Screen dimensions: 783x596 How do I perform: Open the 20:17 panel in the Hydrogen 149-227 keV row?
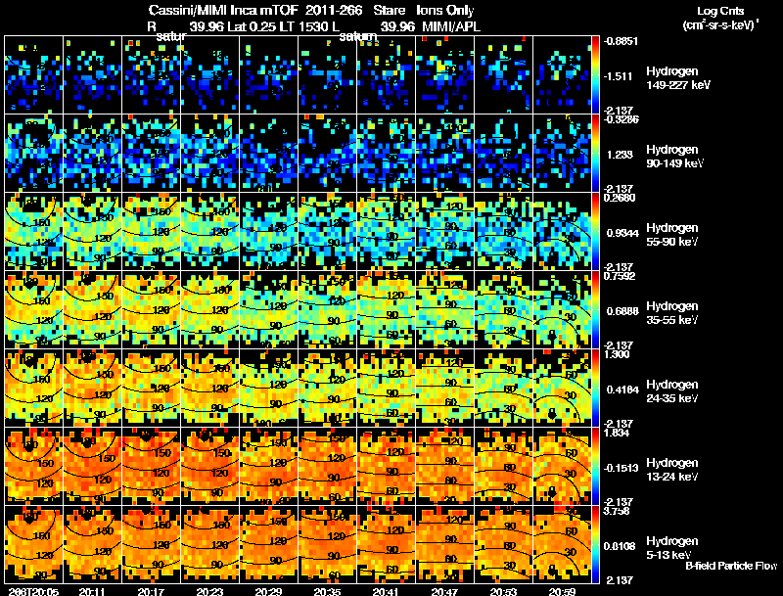151,75
